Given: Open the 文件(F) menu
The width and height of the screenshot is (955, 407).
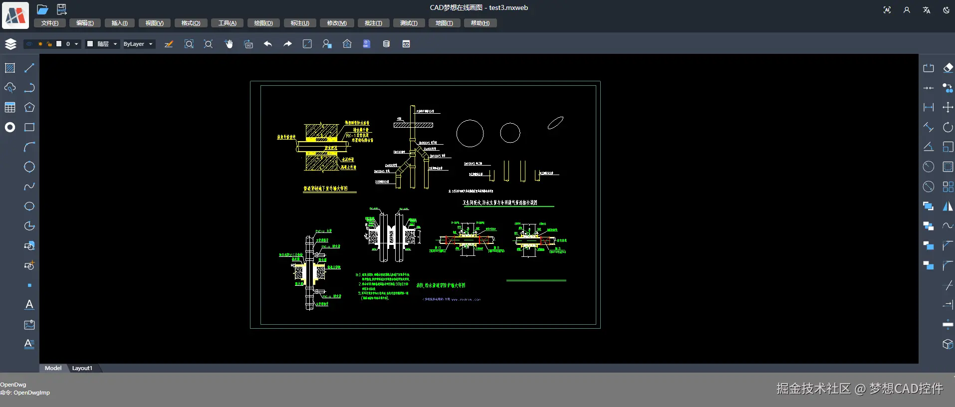Looking at the screenshot, I should pos(50,23).
